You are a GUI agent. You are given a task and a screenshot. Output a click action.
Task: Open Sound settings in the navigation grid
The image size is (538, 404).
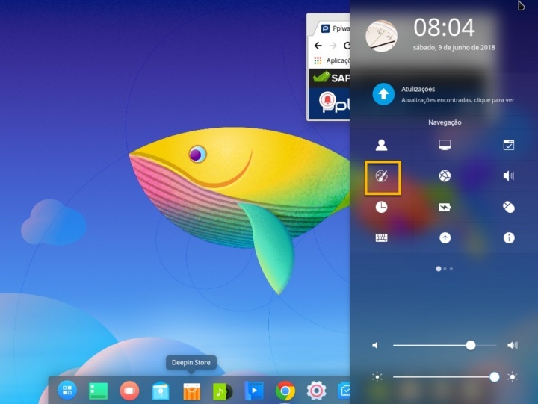(x=508, y=177)
